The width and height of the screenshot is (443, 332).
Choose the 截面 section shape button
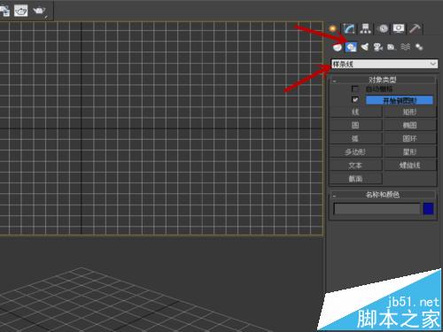point(355,179)
